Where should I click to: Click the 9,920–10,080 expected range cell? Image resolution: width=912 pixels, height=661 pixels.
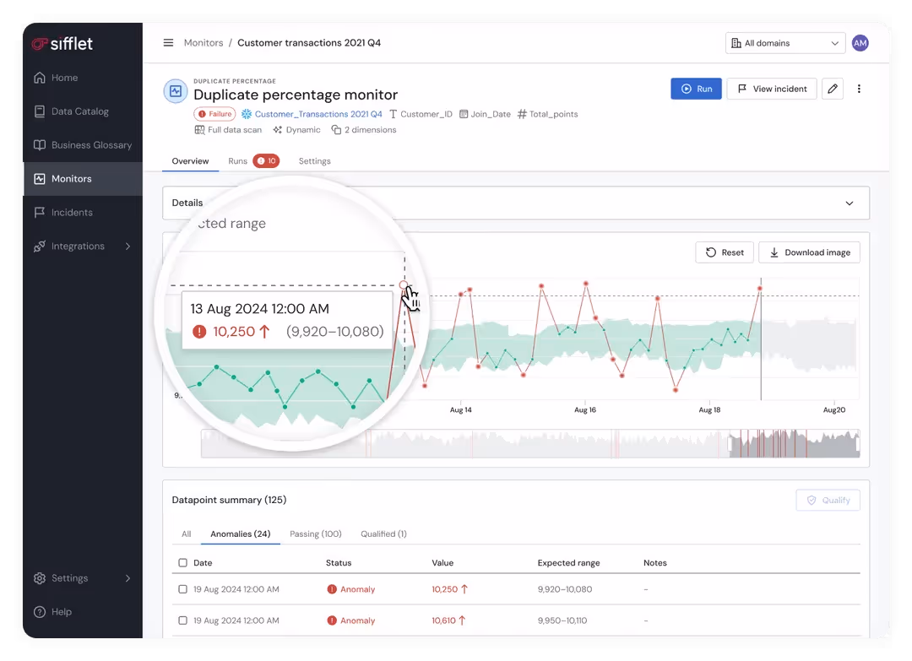pos(565,589)
